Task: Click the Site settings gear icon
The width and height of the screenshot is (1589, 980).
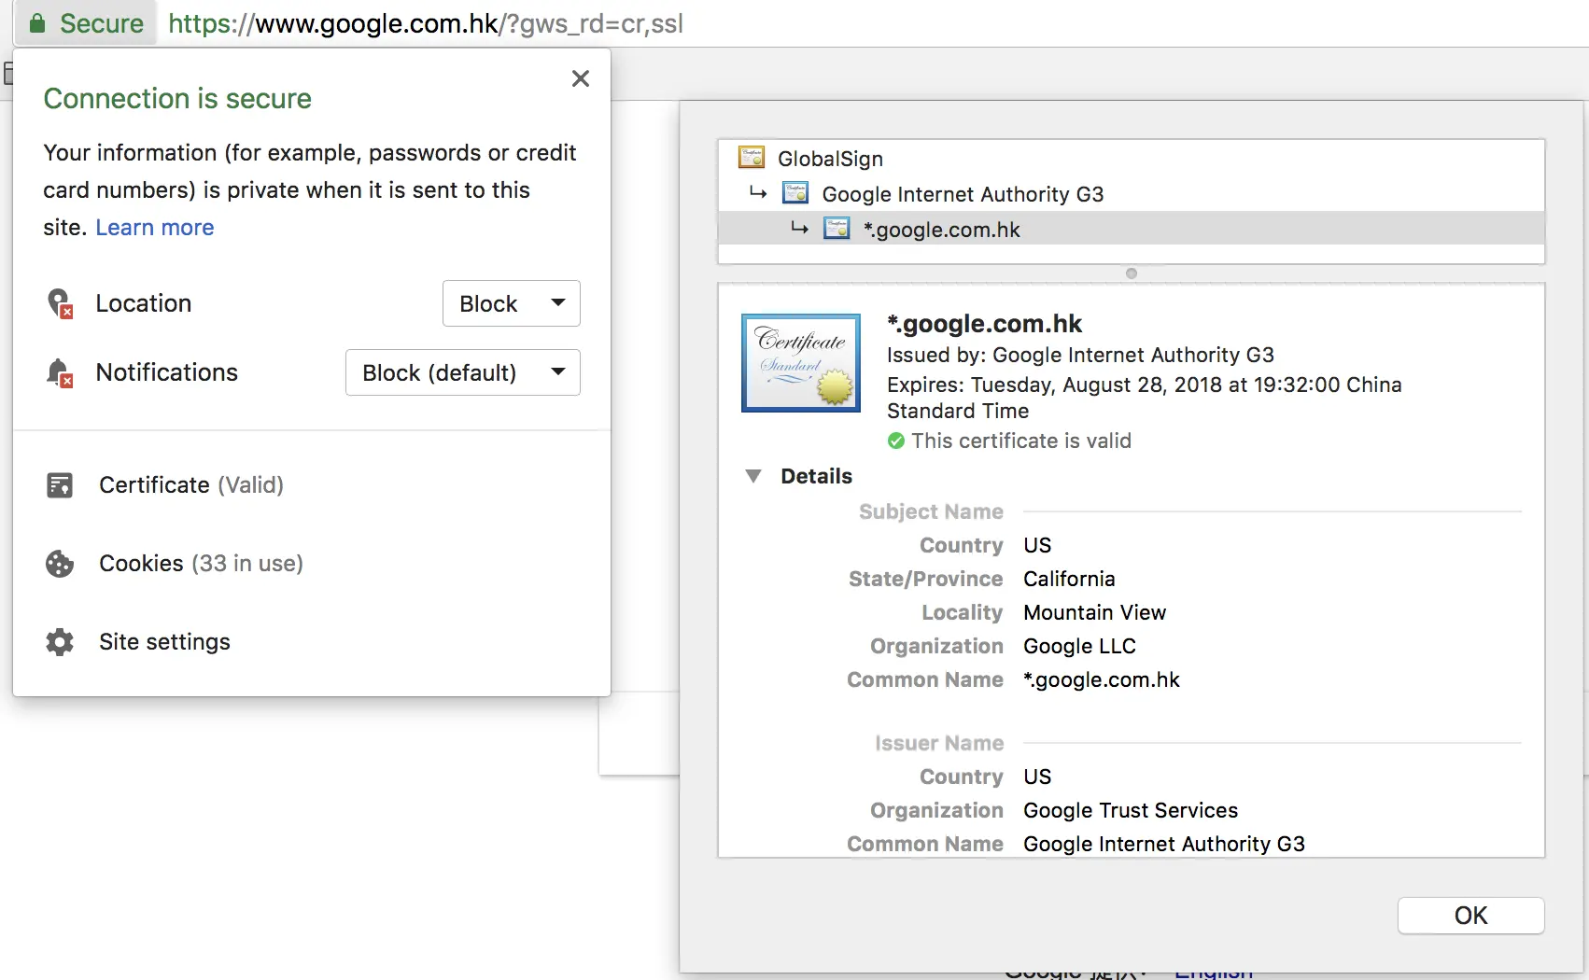Action: pos(60,642)
